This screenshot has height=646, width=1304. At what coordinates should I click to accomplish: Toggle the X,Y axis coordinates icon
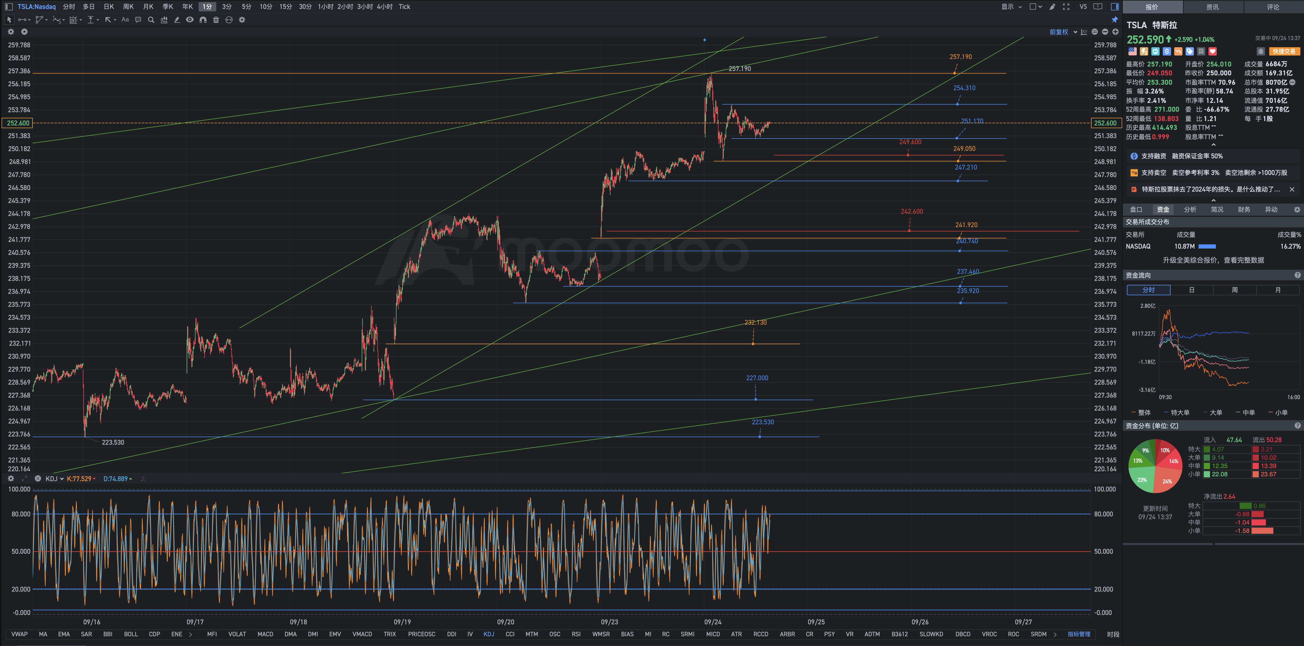coord(1084,32)
